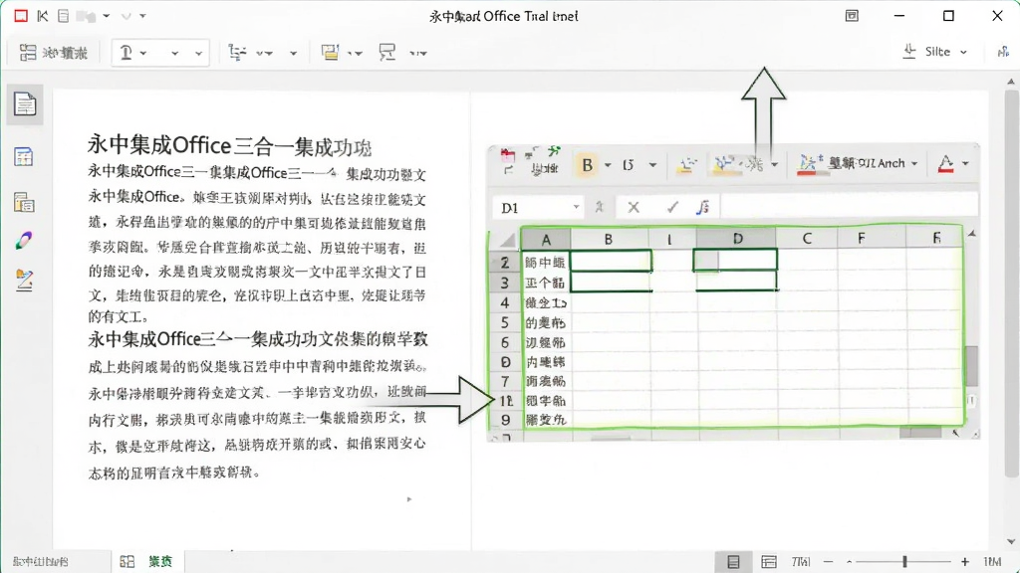This screenshot has height=573, width=1020.
Task: Click the heading 永中集成Office三合一集成功
Action: (x=230, y=145)
